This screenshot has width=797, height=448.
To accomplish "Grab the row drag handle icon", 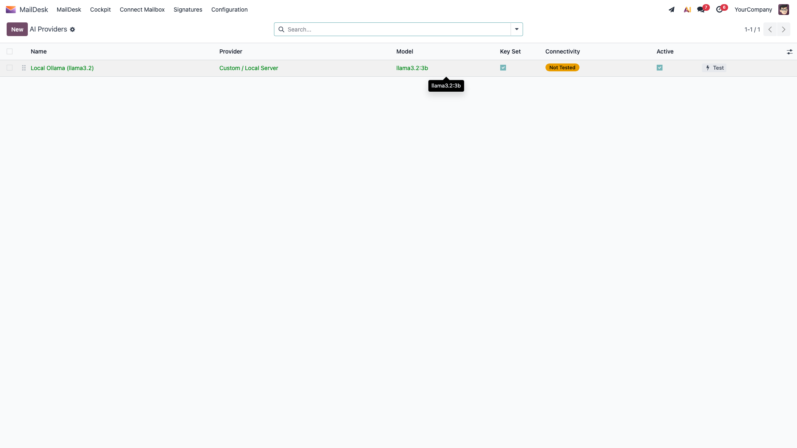I will click(x=24, y=68).
